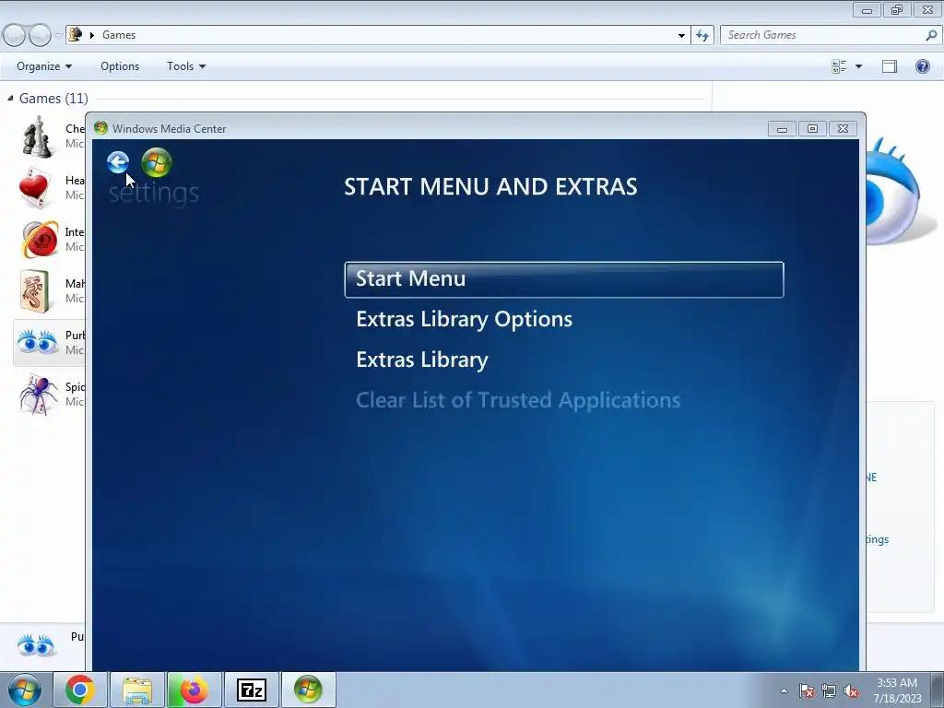Screen dimensions: 944x708
Task: Close the Windows Media Center window
Action: pos(843,129)
